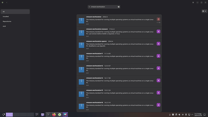Click the 11.1.4-35 version label

pos(107,54)
